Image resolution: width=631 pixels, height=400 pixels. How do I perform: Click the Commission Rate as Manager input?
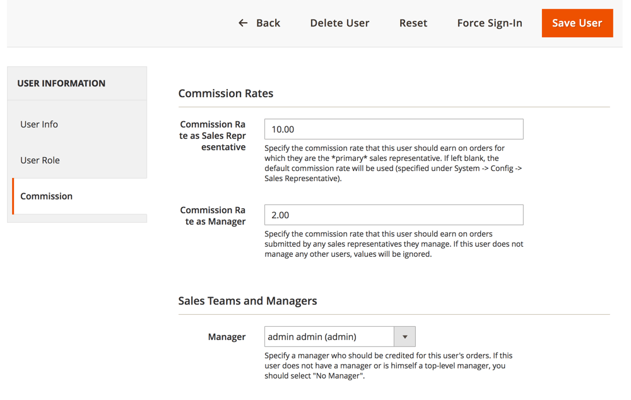point(393,215)
